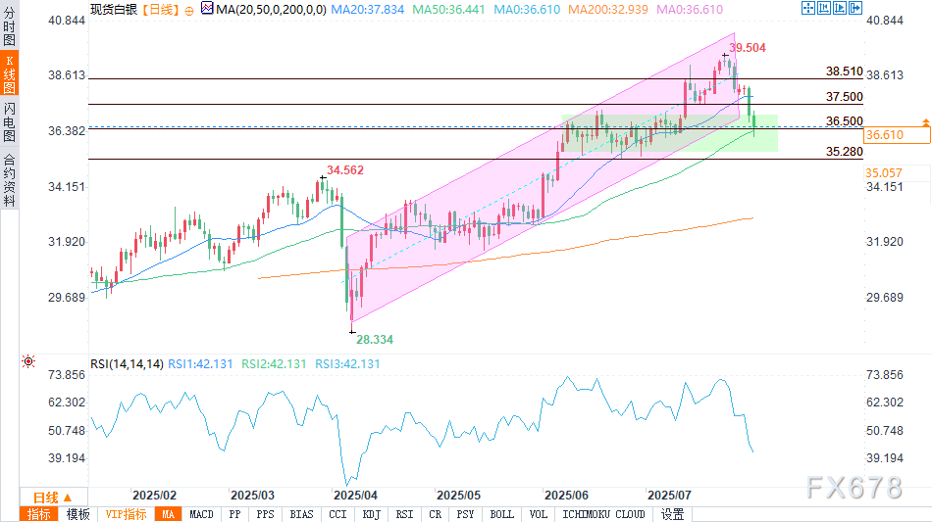
Task: Click the red sun icon near RSI
Action: [27, 363]
